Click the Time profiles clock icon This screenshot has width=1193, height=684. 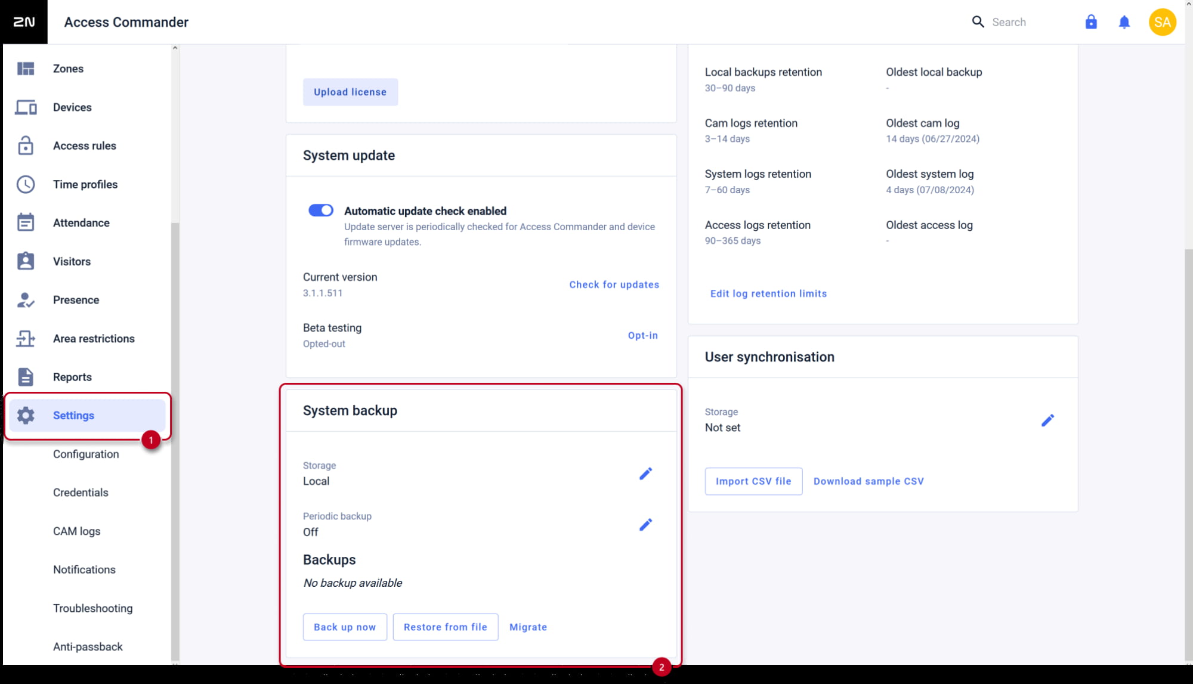tap(26, 184)
